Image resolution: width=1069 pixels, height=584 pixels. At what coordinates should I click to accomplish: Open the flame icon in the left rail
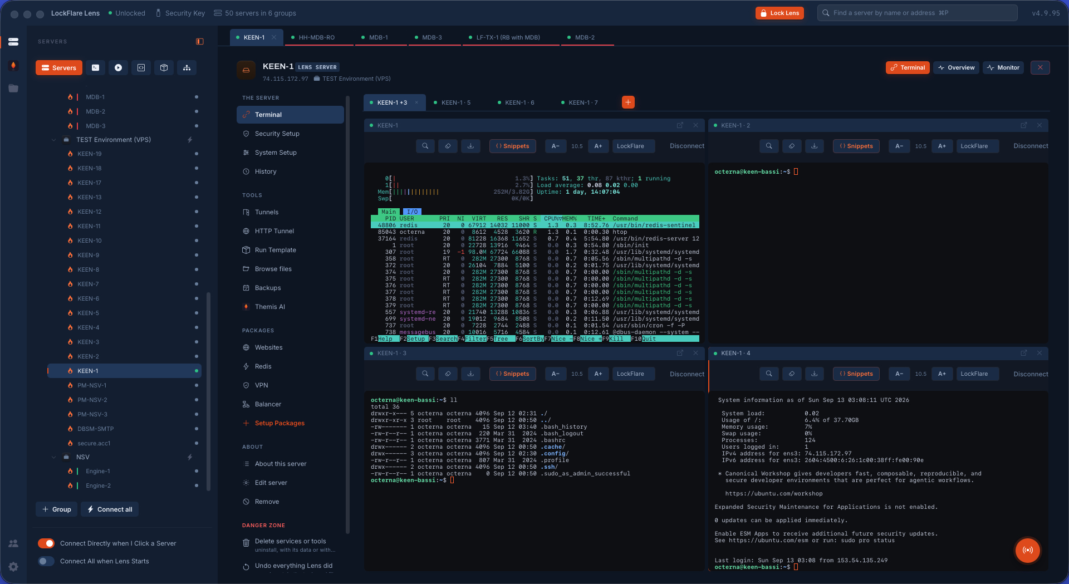click(x=13, y=65)
